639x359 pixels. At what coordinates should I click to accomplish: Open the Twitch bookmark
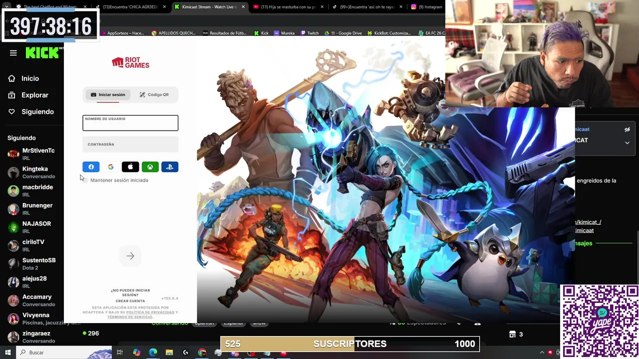pos(310,33)
